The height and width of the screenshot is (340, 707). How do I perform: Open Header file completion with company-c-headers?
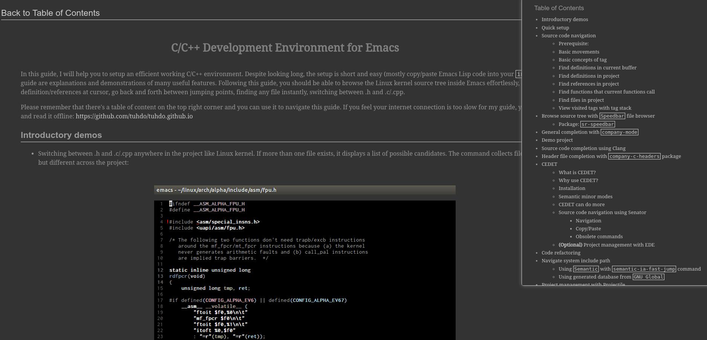pyautogui.click(x=611, y=156)
